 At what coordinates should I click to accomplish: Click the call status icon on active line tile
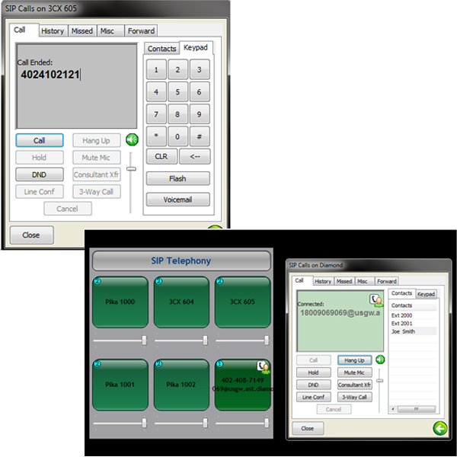[264, 367]
